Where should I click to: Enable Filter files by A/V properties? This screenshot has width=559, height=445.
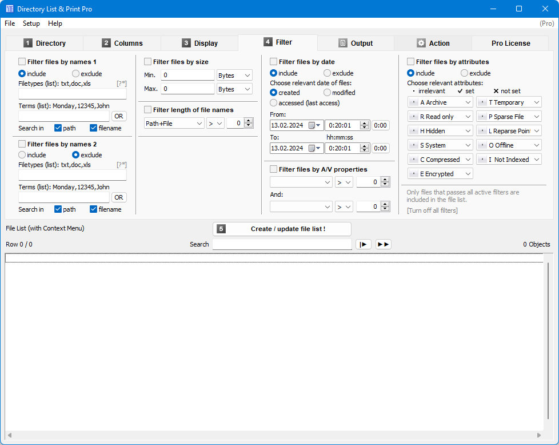273,169
